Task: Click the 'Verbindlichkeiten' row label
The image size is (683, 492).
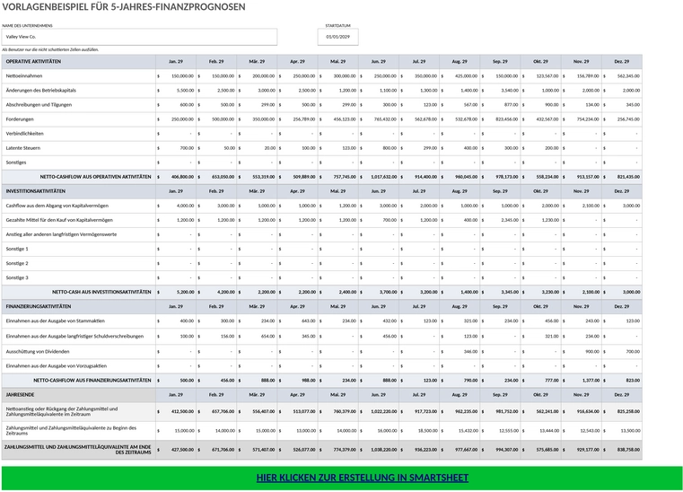Action: pyautogui.click(x=24, y=134)
